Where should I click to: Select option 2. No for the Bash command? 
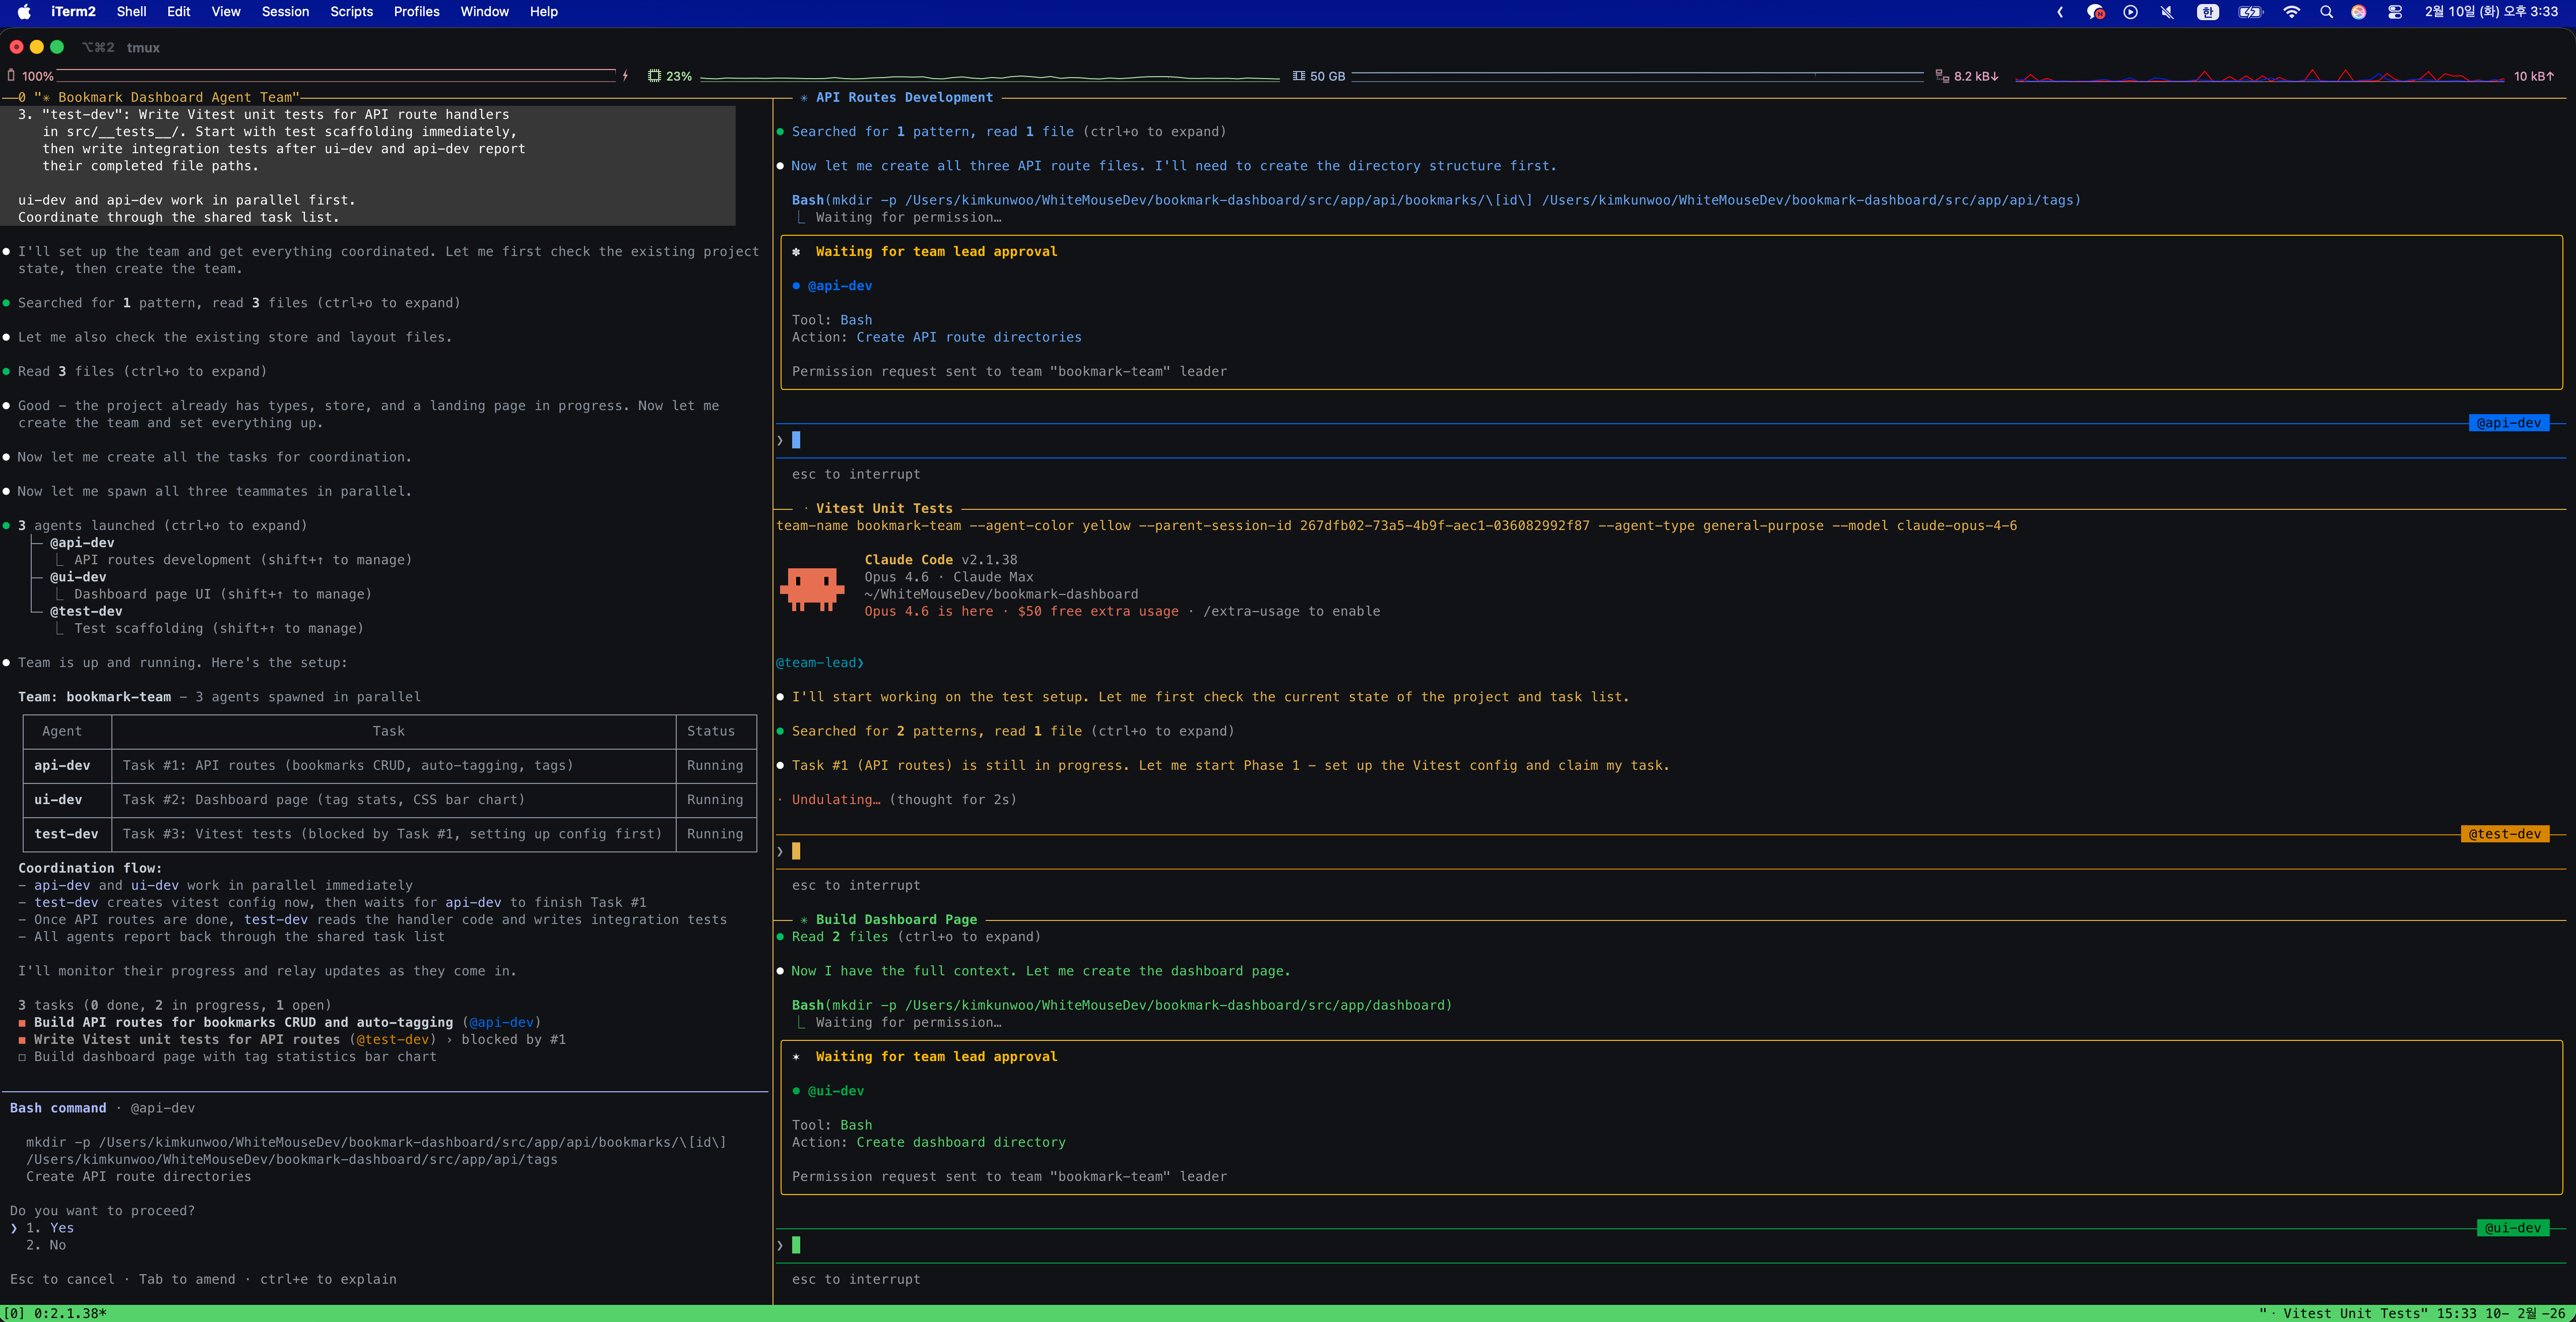[x=57, y=1245]
